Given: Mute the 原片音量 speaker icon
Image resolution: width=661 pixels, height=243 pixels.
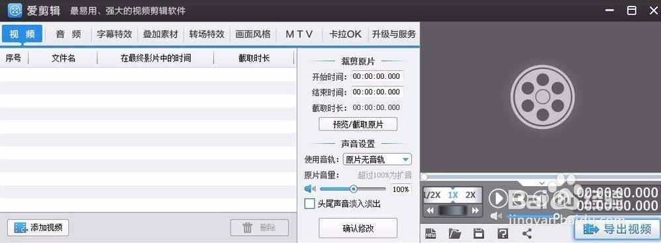Looking at the screenshot, I should (x=310, y=189).
